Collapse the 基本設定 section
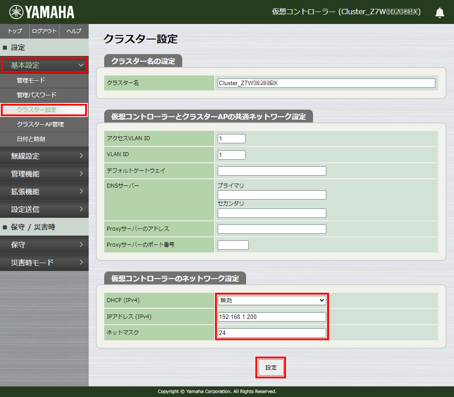The image size is (454, 397). 44,65
